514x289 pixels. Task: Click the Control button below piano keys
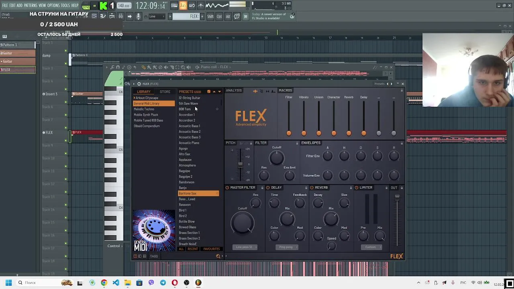pos(114,246)
